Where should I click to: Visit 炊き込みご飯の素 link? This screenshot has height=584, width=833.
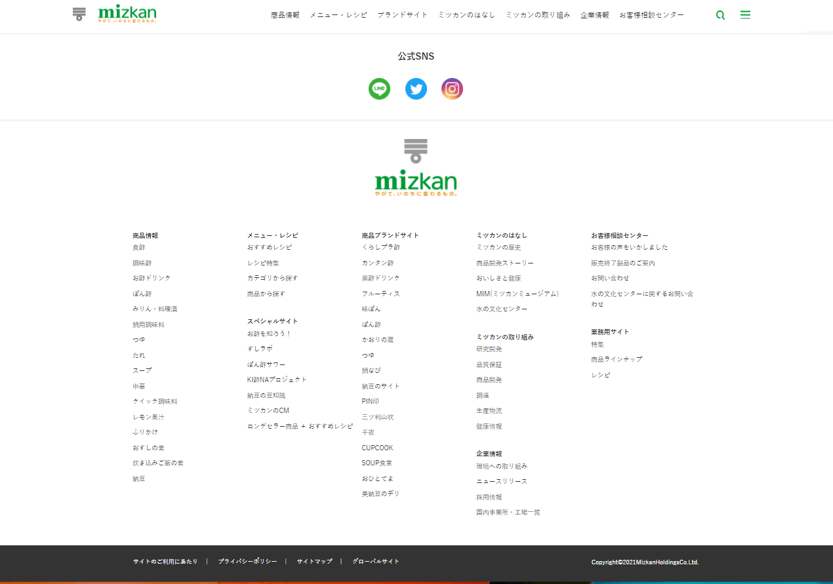click(158, 463)
